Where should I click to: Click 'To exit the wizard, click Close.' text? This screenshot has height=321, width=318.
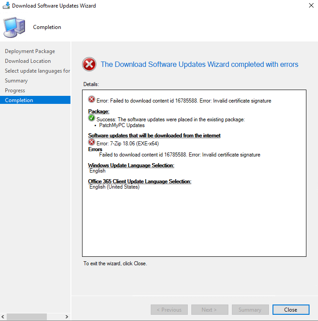(115, 263)
